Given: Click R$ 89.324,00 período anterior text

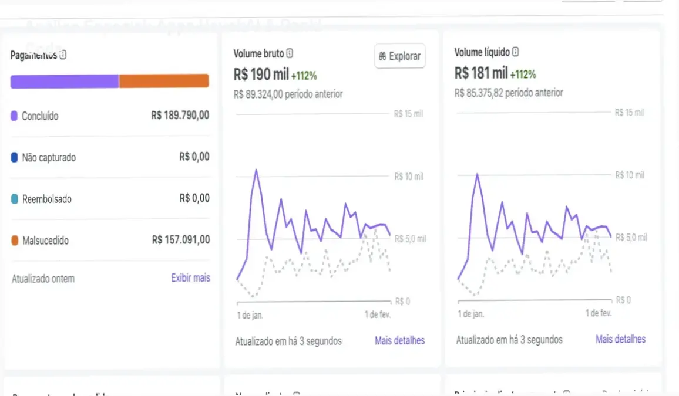Looking at the screenshot, I should coord(288,94).
